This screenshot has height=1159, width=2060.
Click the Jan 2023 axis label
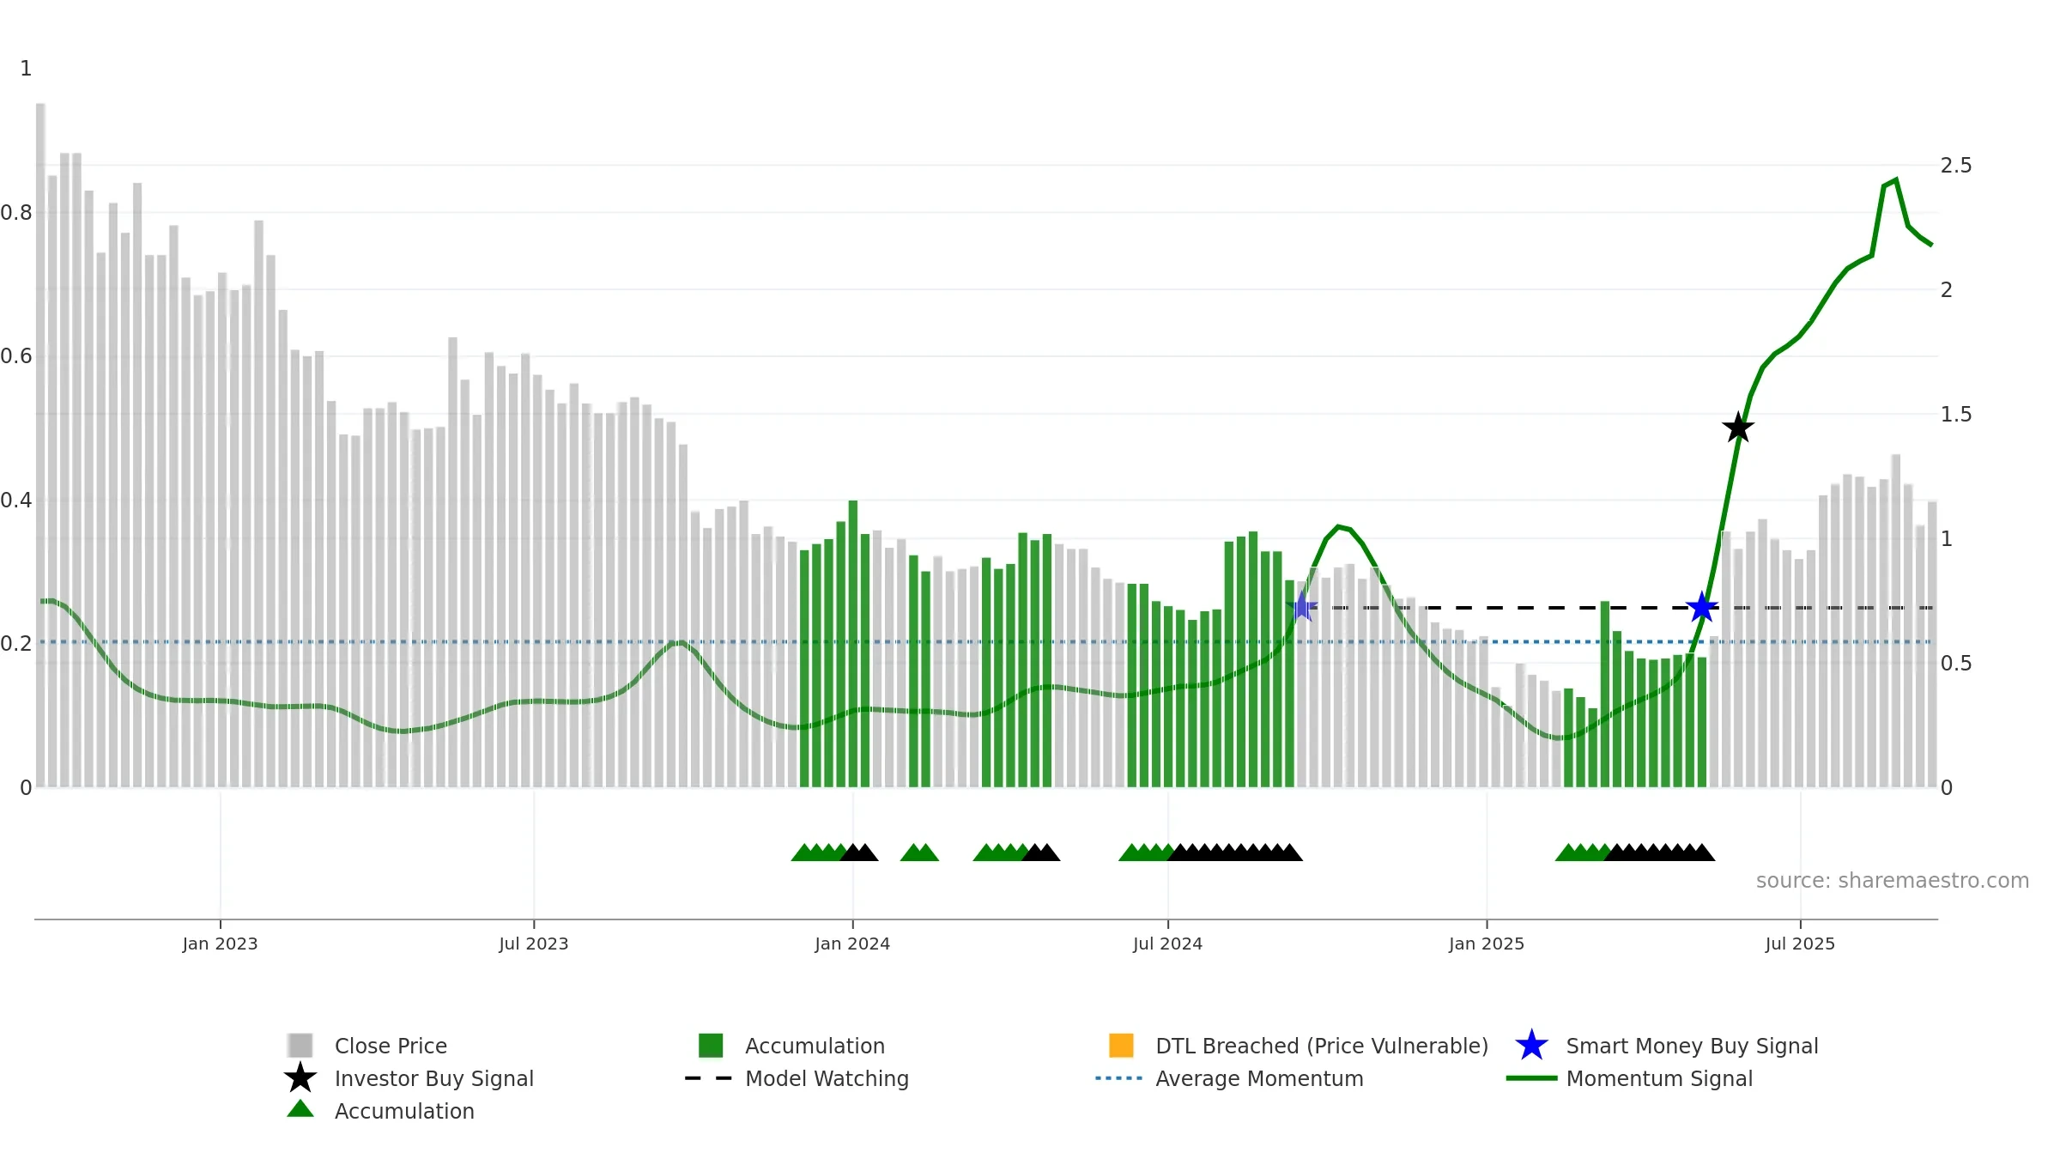[x=220, y=944]
